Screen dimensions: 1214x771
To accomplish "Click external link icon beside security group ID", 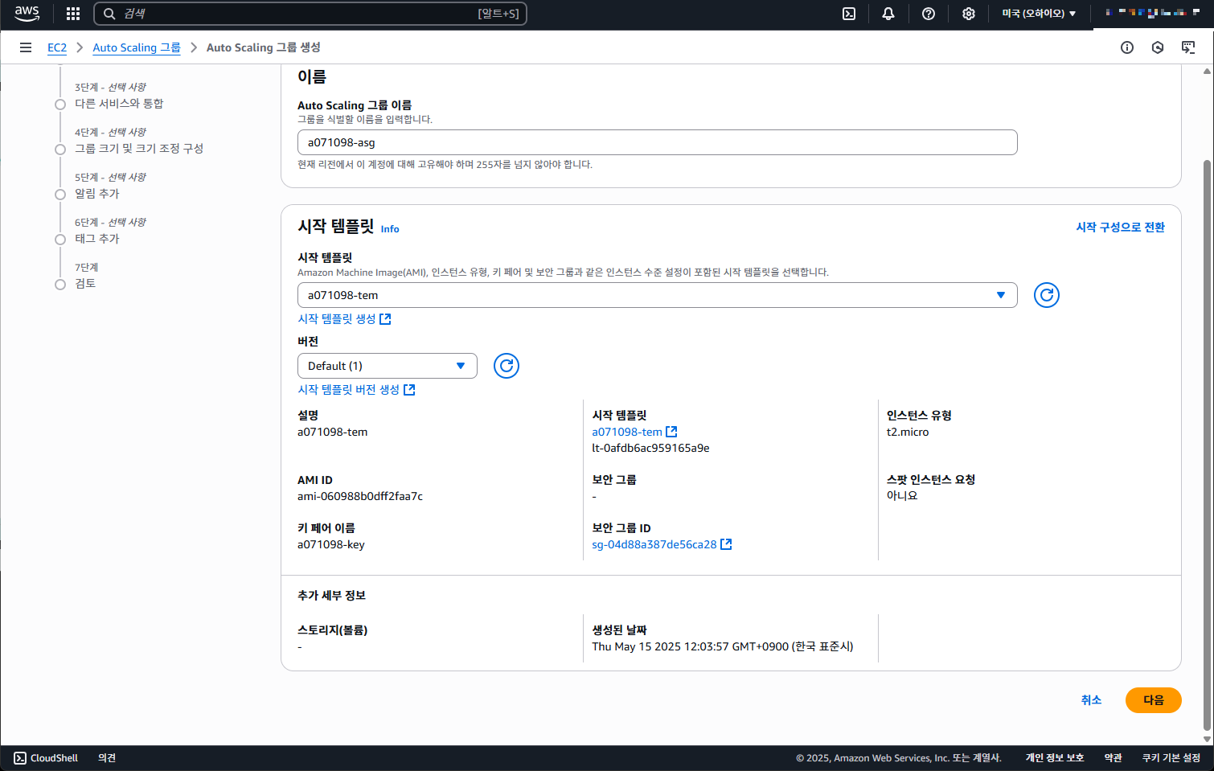I will click(726, 544).
